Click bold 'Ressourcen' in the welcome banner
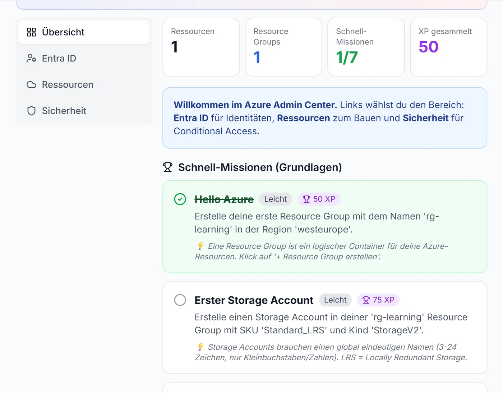The height and width of the screenshot is (393, 503). click(x=304, y=118)
